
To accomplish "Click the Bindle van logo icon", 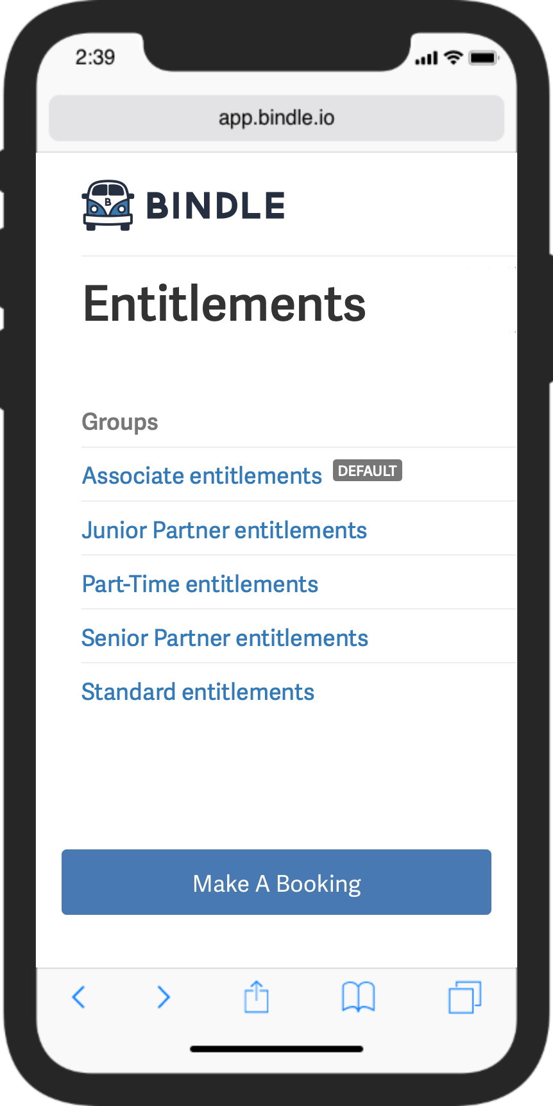I will [x=108, y=205].
